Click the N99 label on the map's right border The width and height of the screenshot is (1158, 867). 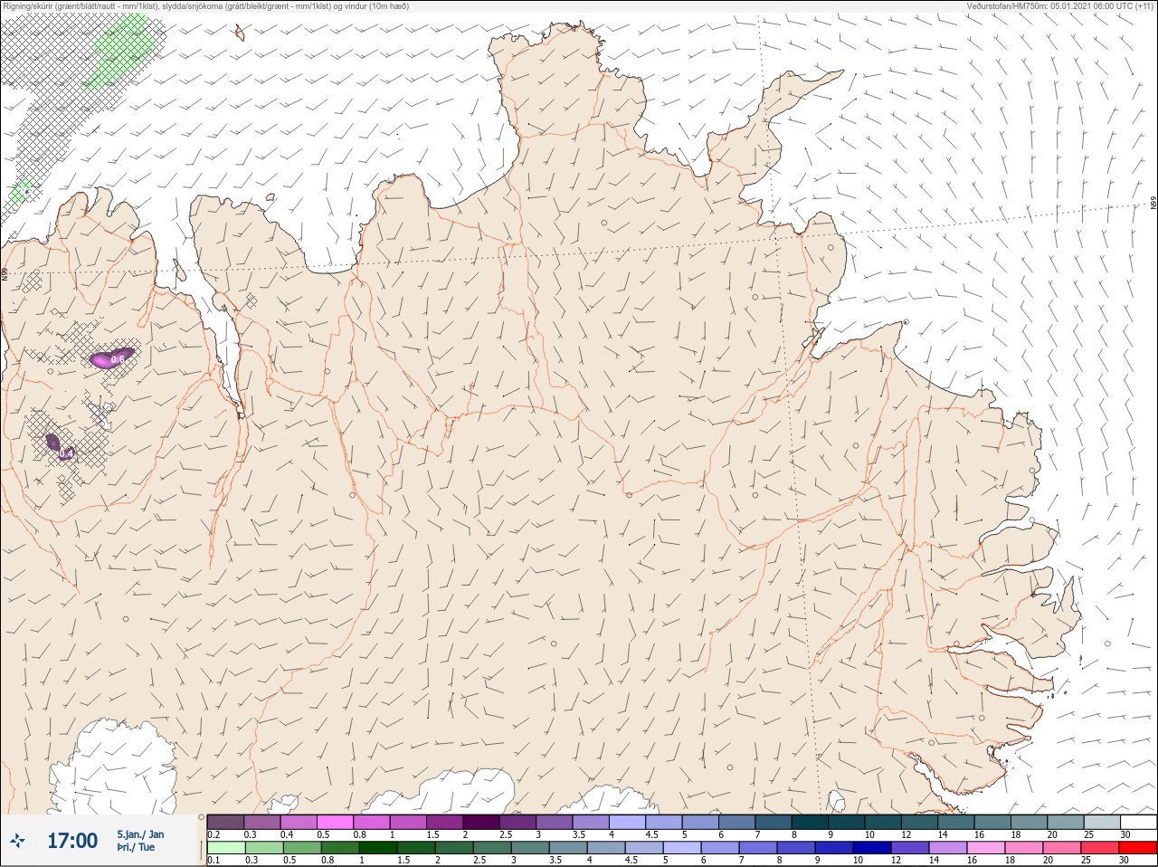[1153, 204]
